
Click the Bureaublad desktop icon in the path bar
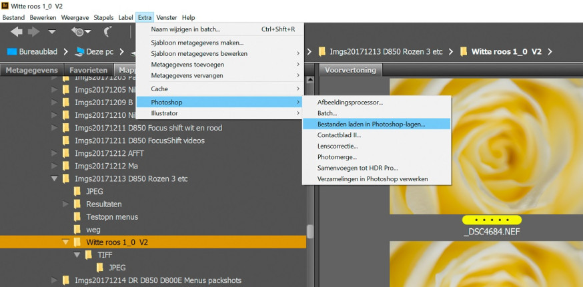pyautogui.click(x=12, y=52)
